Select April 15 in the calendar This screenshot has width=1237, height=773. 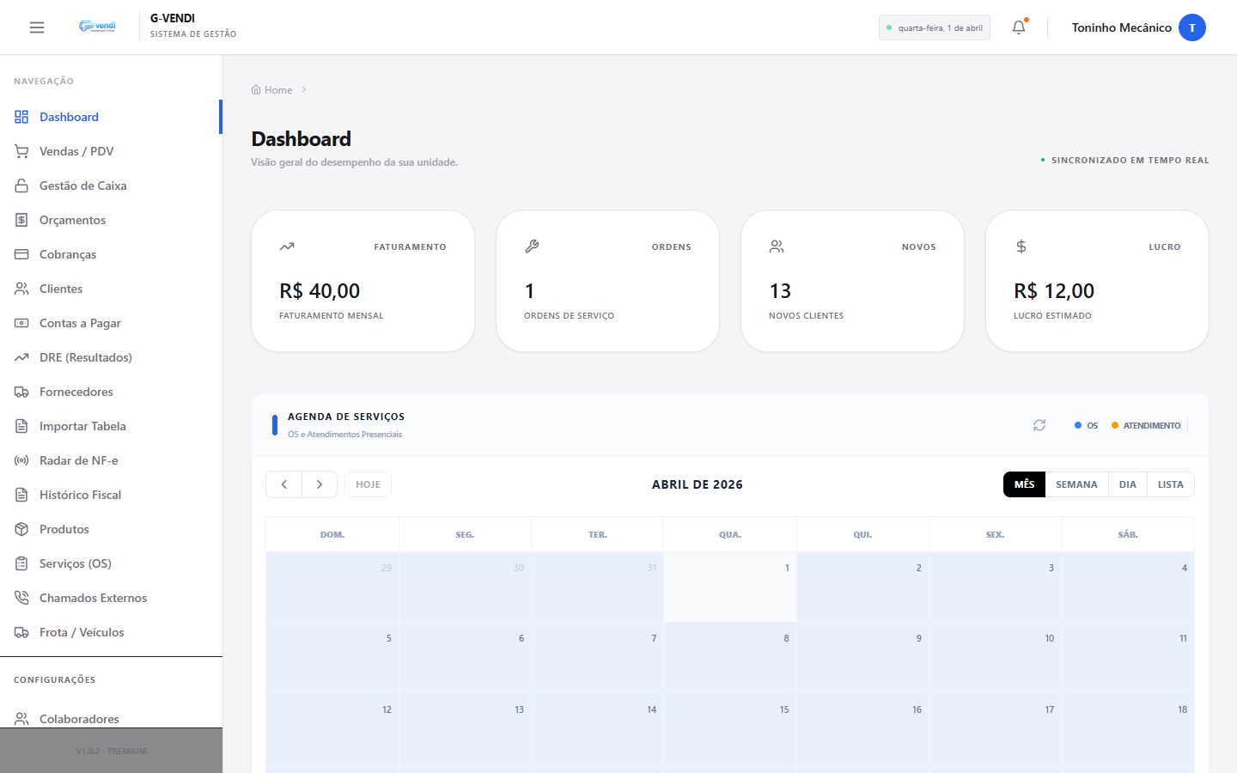click(x=730, y=728)
